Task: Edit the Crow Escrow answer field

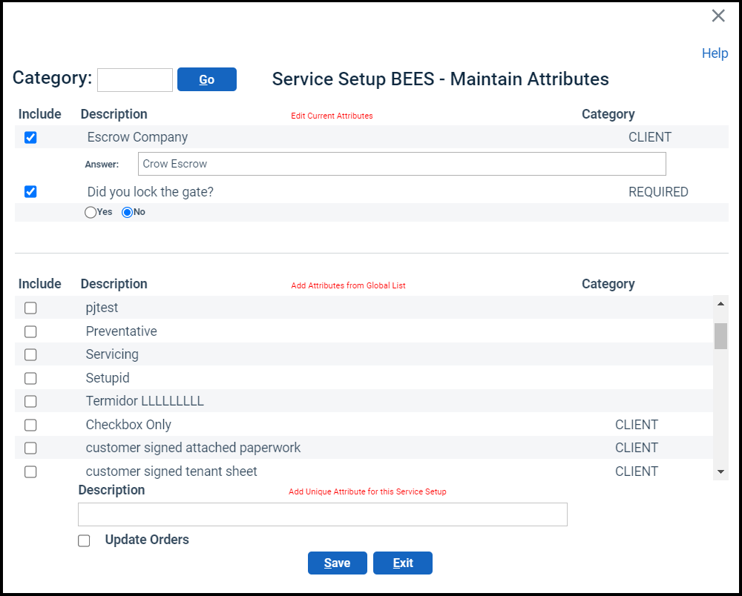Action: (x=401, y=164)
